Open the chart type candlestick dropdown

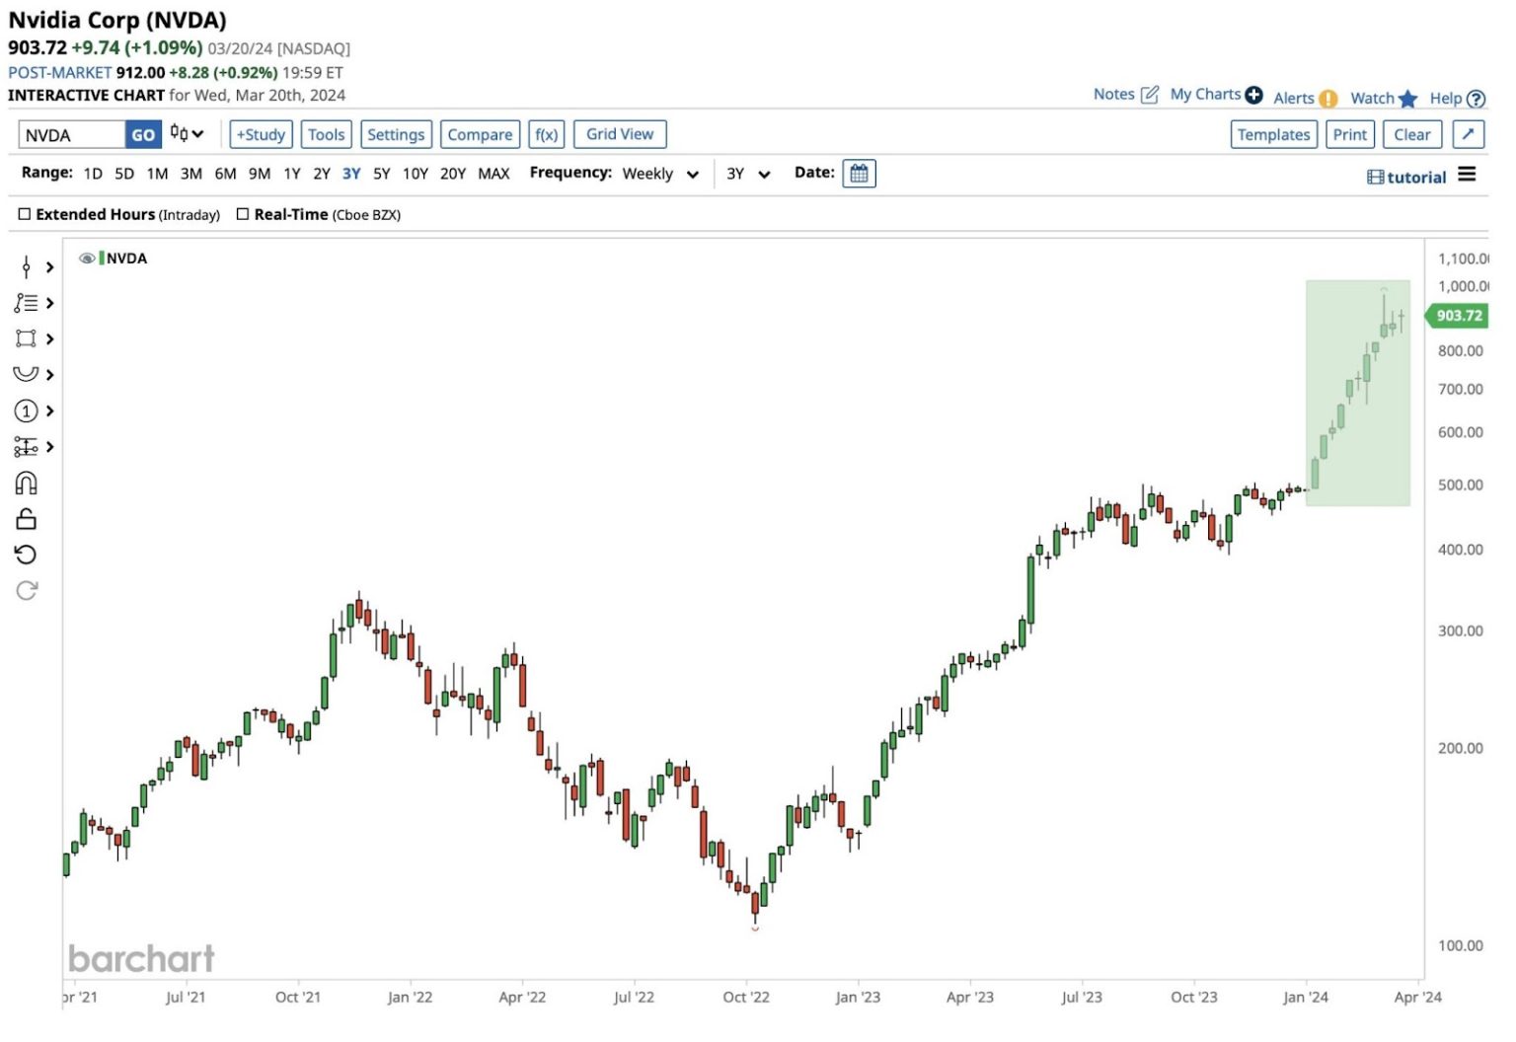(186, 133)
